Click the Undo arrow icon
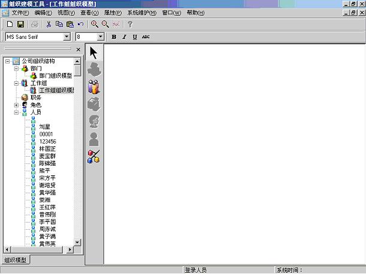Image resolution: width=366 pixels, height=274 pixels. tap(80, 24)
